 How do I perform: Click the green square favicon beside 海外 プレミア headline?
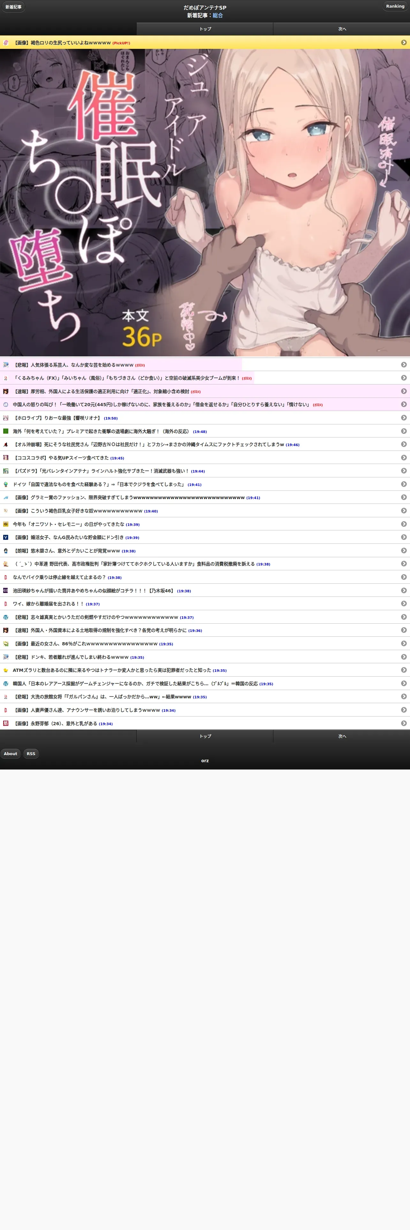pos(6,431)
